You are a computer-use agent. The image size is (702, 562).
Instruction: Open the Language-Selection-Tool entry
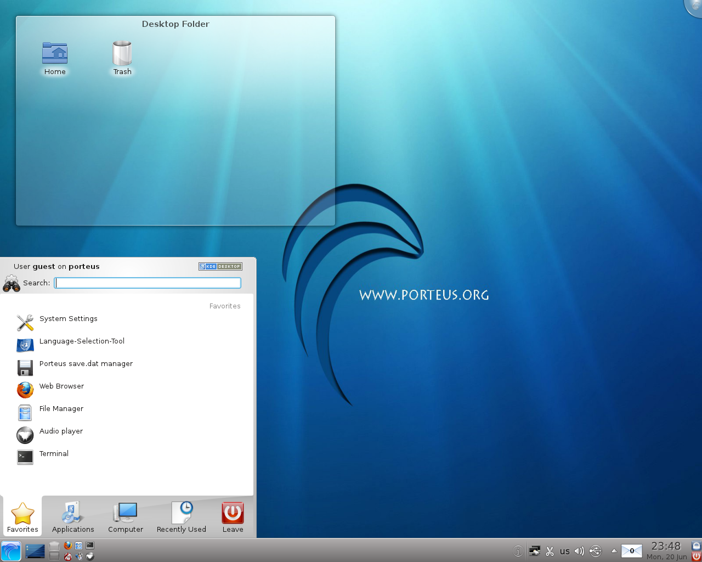click(x=82, y=341)
